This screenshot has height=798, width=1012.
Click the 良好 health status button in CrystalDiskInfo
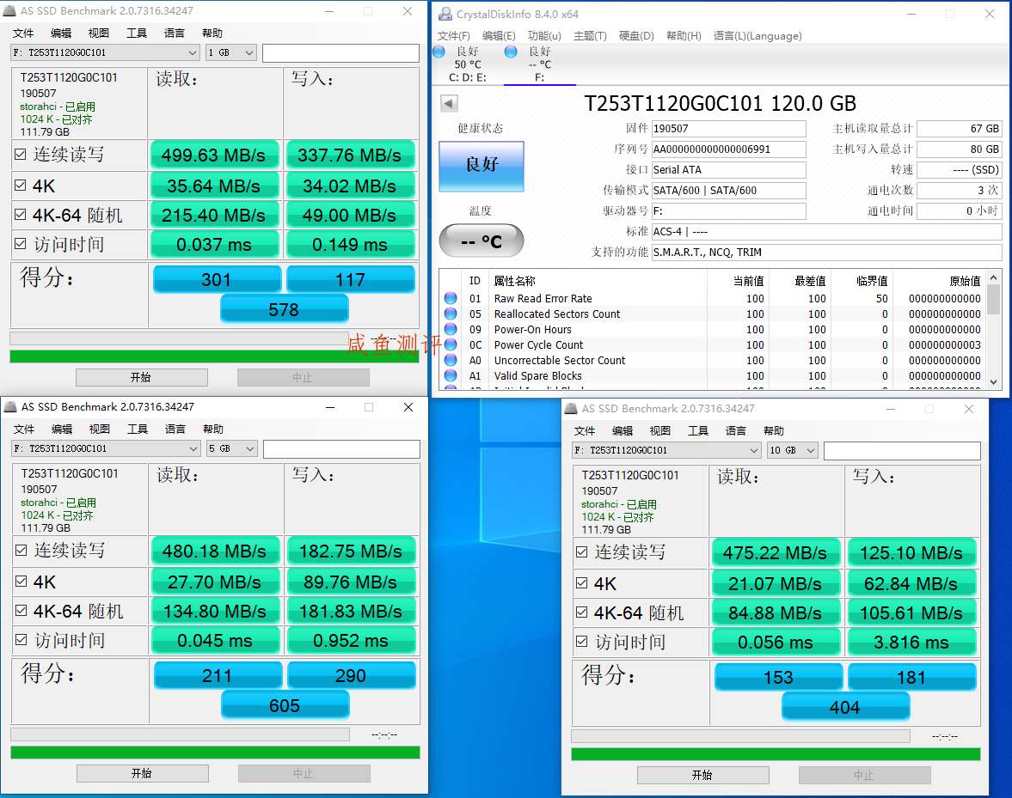[x=481, y=166]
